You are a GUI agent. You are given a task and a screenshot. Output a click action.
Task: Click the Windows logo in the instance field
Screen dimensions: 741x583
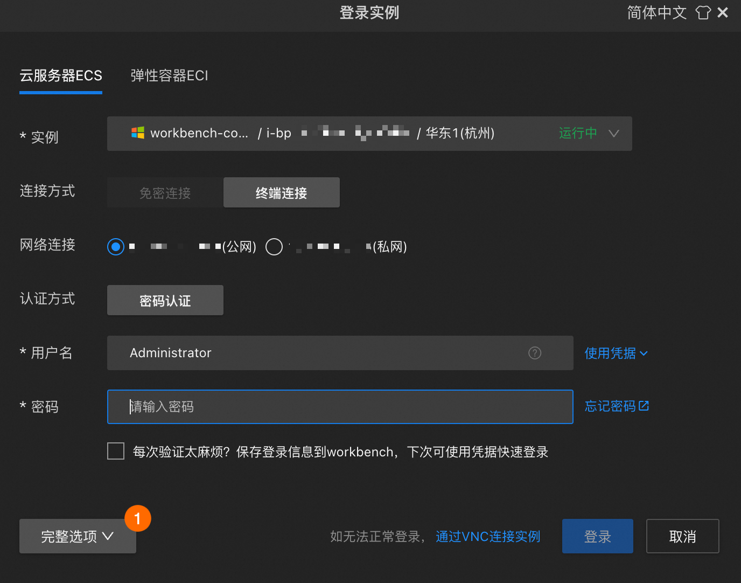coord(138,133)
